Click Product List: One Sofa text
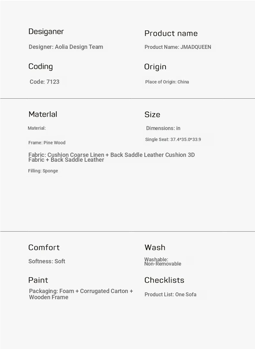The image size is (255, 349). [170, 294]
